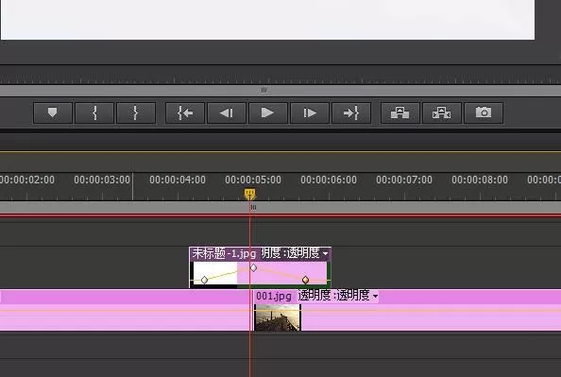
Task: Grab the timeline zoom scroll bar handle
Action: (x=253, y=207)
